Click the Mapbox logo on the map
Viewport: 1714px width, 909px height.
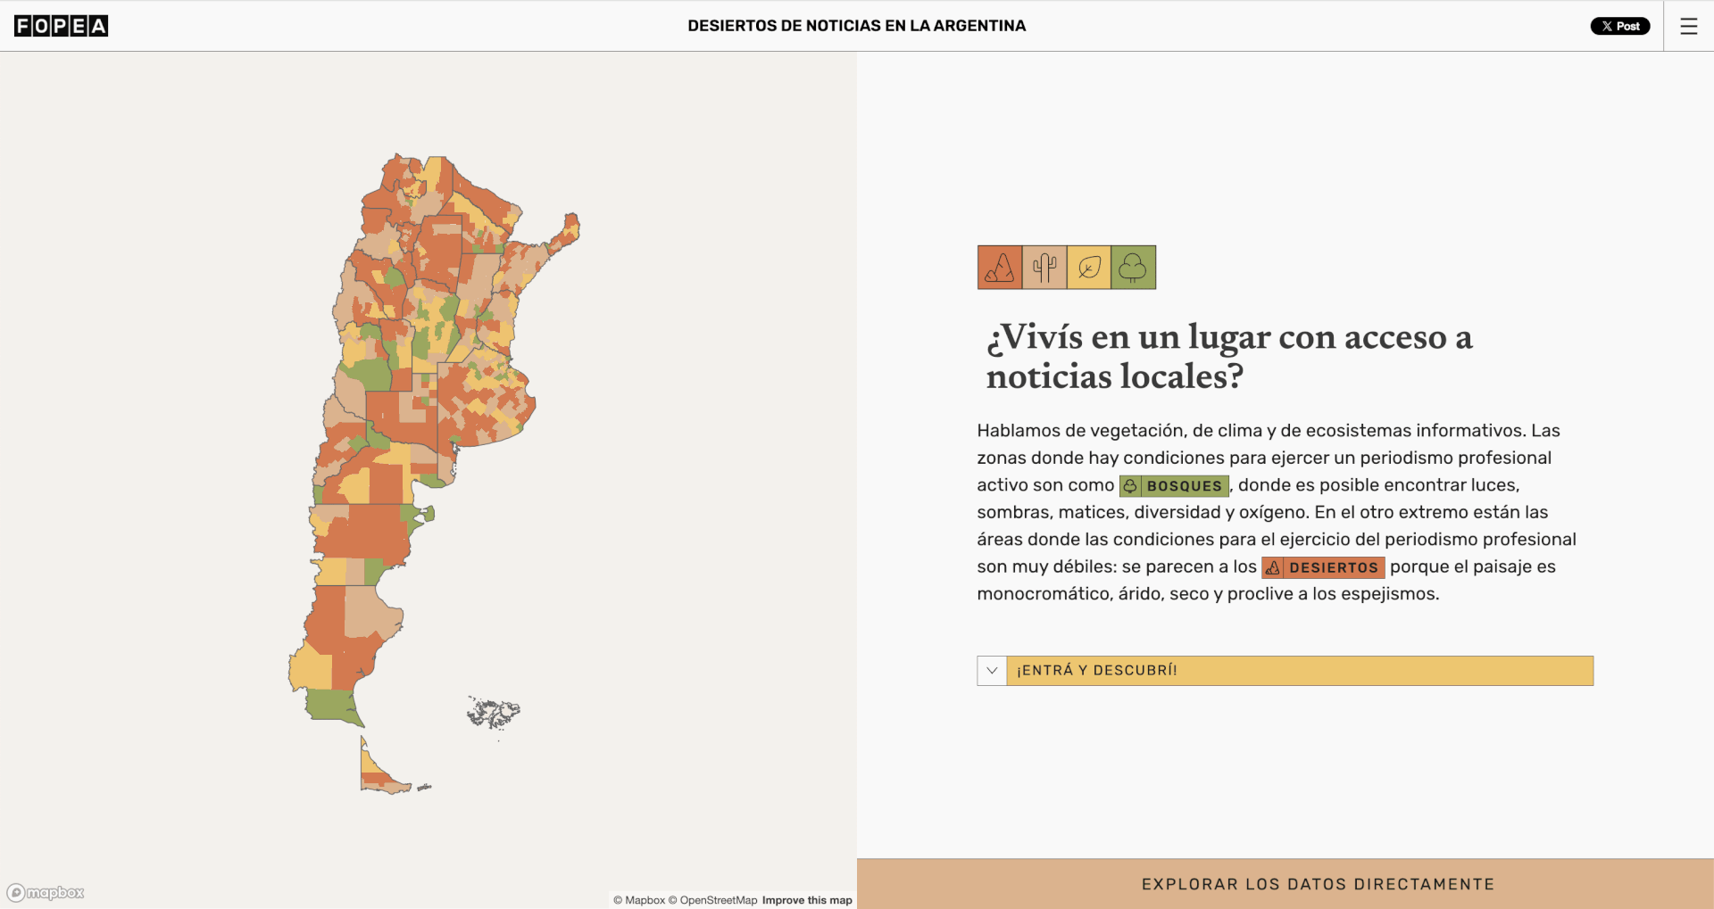(x=46, y=892)
